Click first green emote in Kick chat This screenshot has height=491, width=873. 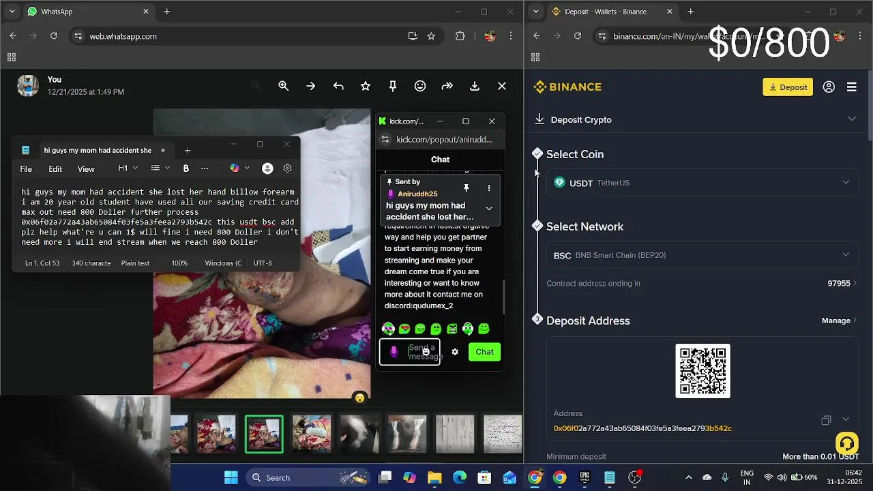(388, 329)
